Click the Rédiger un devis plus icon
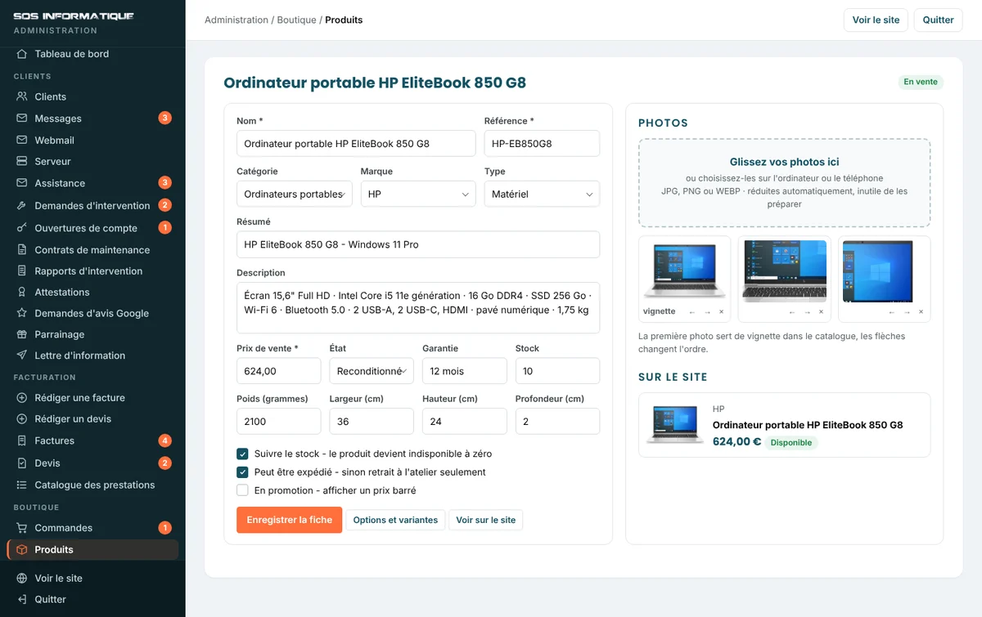The height and width of the screenshot is (617, 982). point(22,419)
